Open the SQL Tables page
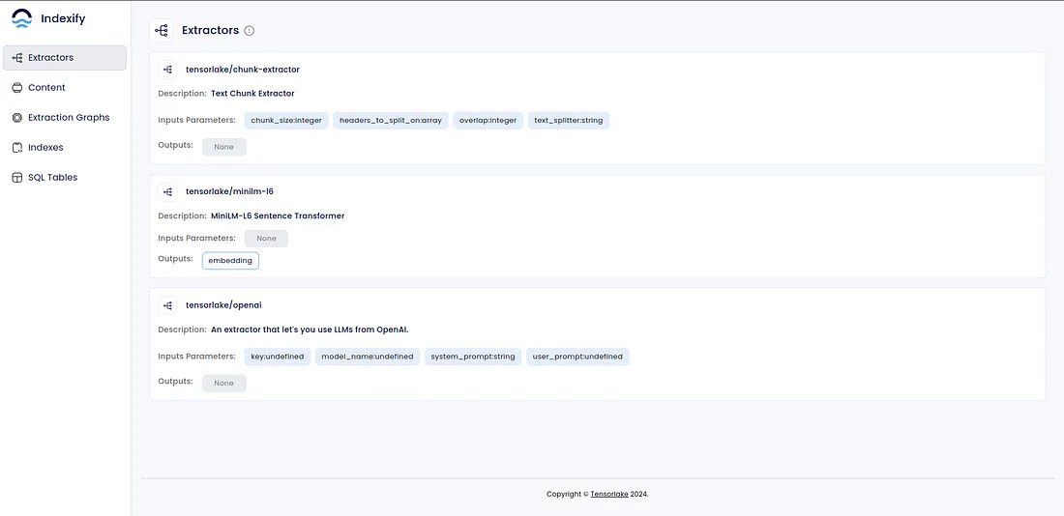Image resolution: width=1064 pixels, height=516 pixels. (52, 178)
